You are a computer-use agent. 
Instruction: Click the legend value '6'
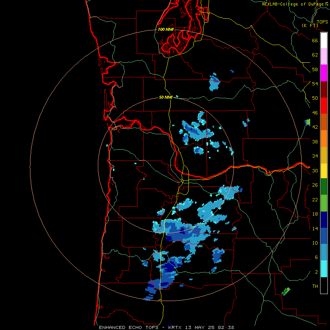point(316,257)
